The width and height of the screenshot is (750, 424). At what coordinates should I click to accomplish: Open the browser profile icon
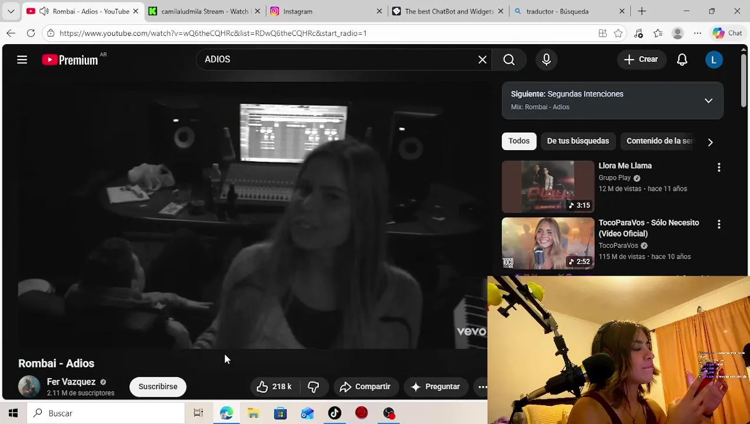[x=678, y=34]
